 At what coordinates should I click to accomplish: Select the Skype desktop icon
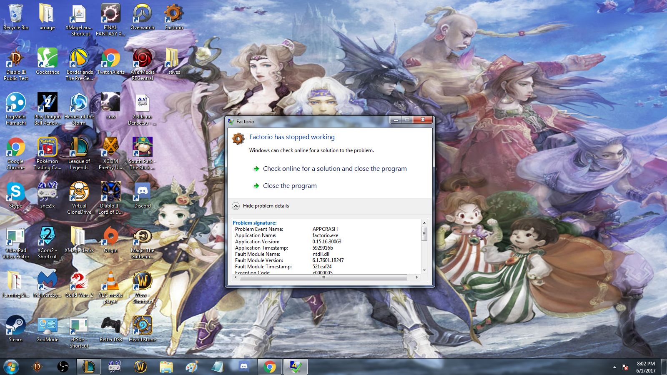(16, 195)
